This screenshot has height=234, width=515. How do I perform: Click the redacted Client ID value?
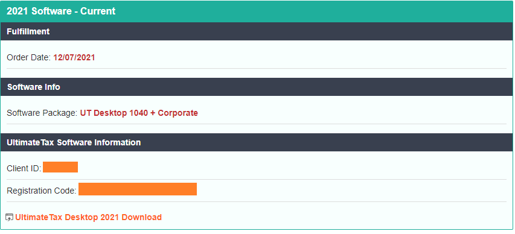(x=60, y=167)
